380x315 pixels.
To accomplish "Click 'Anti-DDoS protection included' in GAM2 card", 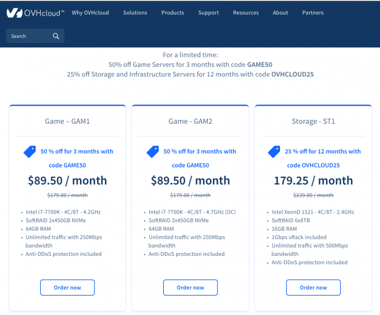I will click(186, 254).
